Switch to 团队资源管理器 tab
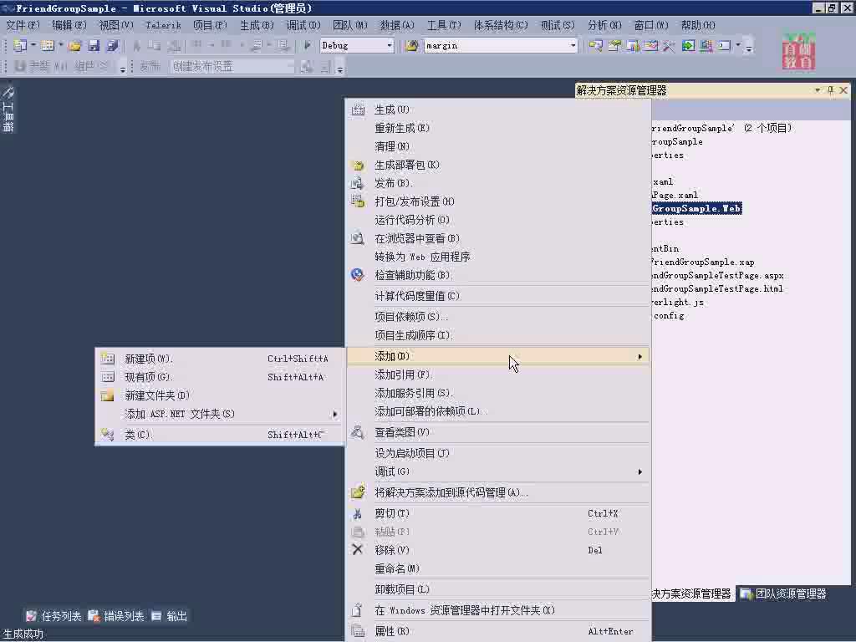This screenshot has width=856, height=642. pyautogui.click(x=784, y=594)
